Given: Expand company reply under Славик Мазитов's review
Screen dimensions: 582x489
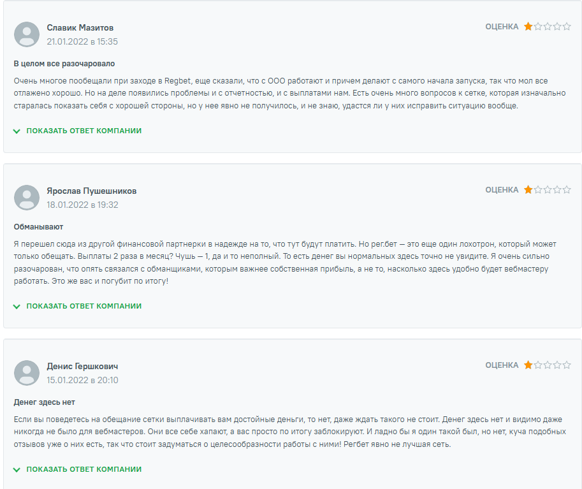Looking at the screenshot, I should click(x=84, y=131).
